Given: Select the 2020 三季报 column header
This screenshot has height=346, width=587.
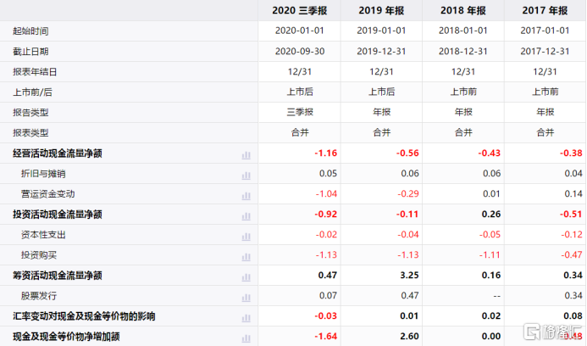Looking at the screenshot, I should click(300, 10).
